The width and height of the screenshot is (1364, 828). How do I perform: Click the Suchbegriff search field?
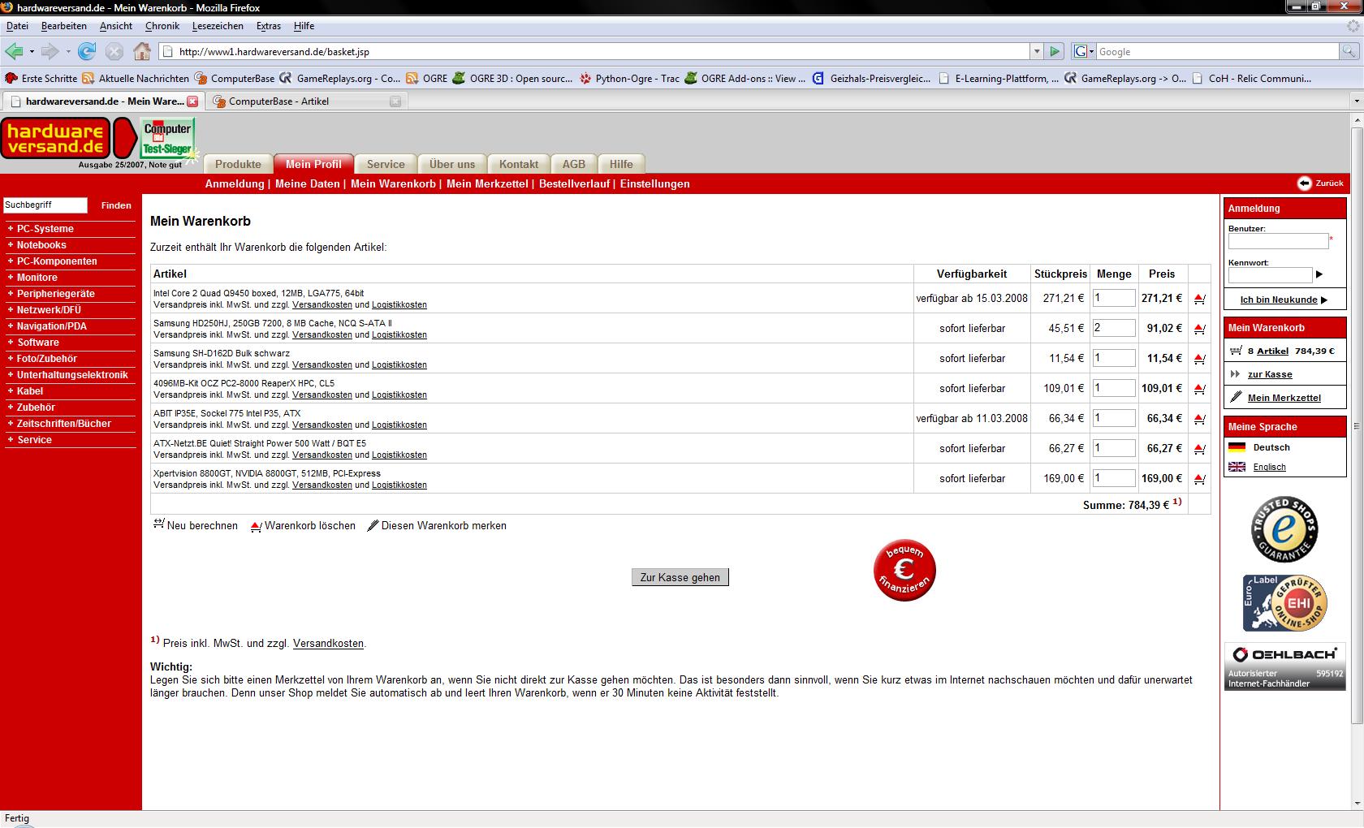(x=45, y=205)
